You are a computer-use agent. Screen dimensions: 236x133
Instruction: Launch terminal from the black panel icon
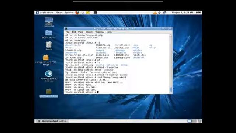click(96, 13)
